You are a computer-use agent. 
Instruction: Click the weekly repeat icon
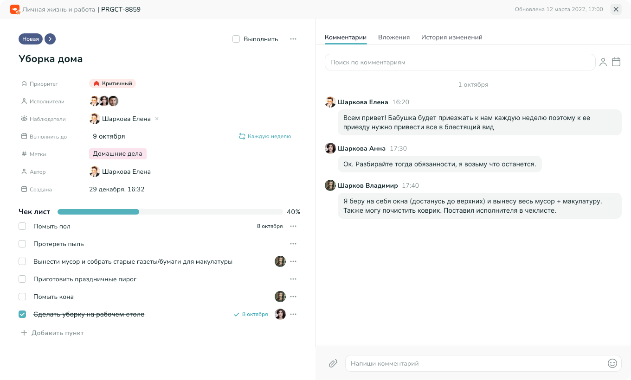coord(242,136)
